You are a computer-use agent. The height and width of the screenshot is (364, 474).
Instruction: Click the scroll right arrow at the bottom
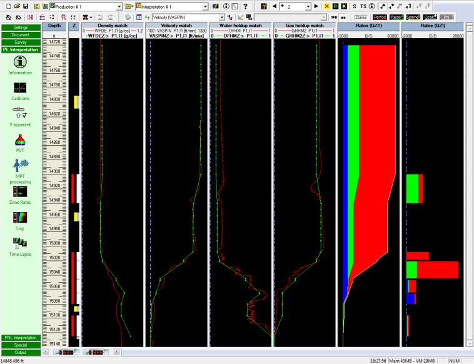(117, 351)
